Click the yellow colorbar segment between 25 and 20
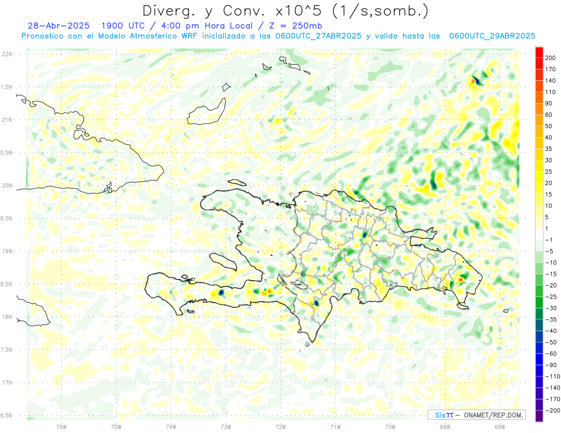Viewport: 561px width, 433px height. [x=539, y=177]
